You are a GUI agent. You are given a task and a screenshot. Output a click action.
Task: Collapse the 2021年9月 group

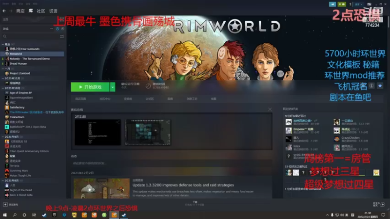pos(3,137)
